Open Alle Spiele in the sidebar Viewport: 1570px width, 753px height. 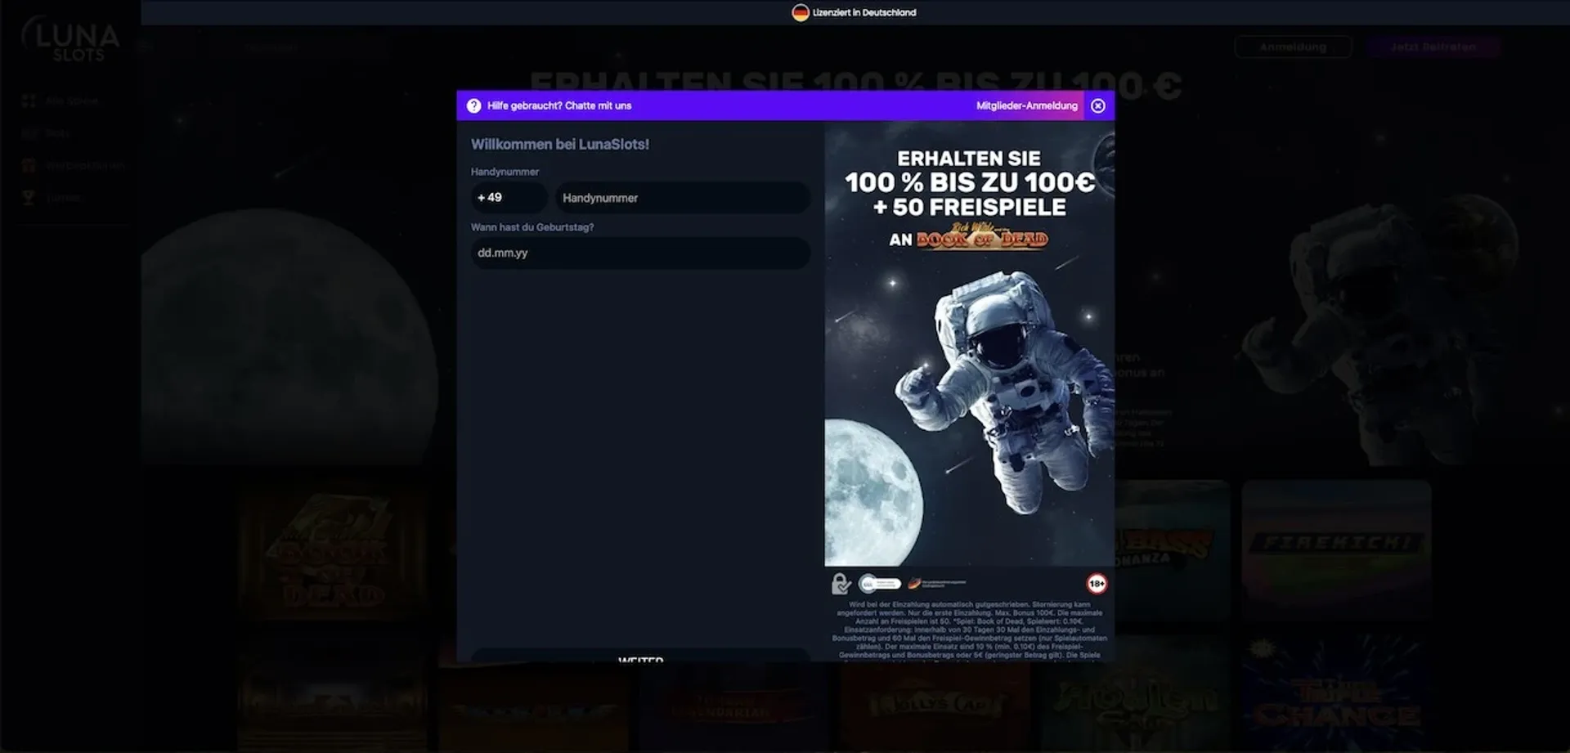tap(61, 101)
